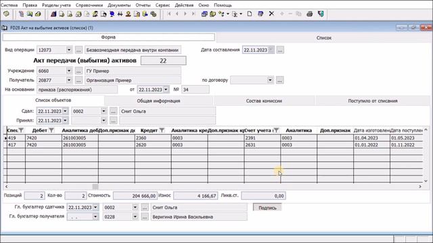The image size is (433, 243).
Task: Open Разделы учета menu
Action: pos(56,5)
